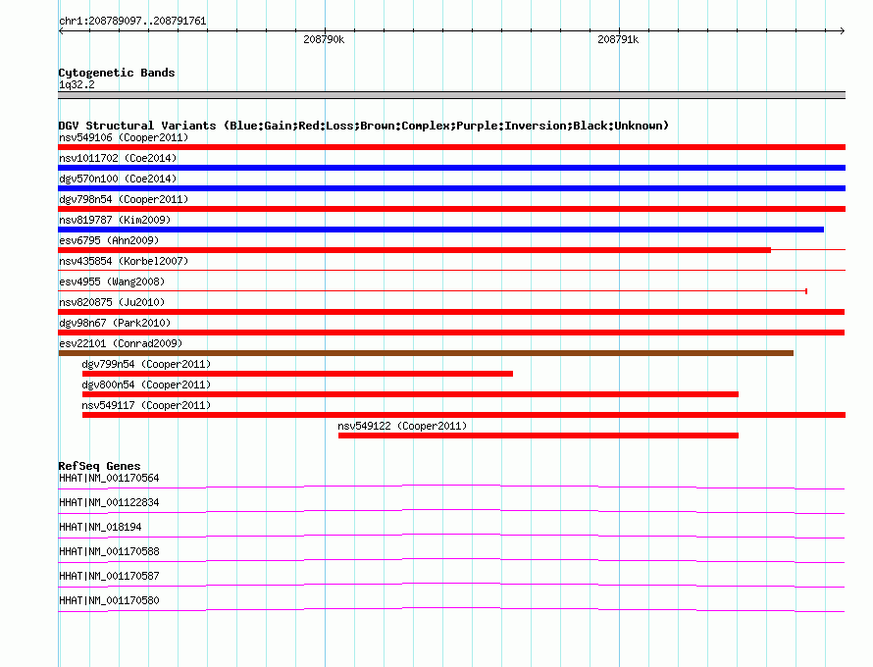The height and width of the screenshot is (667, 873).
Task: Click the nsv435854 (Korbel2007) thin red line
Action: click(451, 271)
